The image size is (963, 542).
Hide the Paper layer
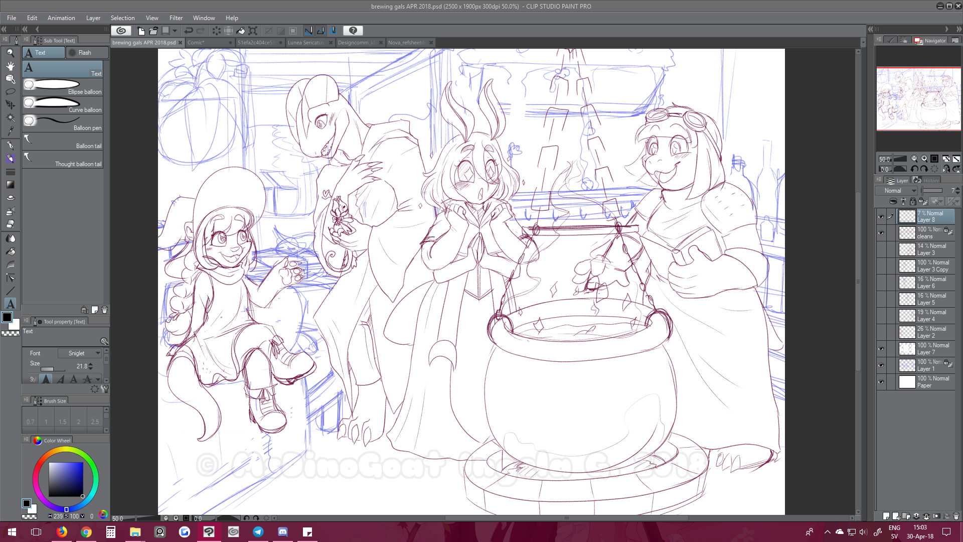click(x=881, y=382)
